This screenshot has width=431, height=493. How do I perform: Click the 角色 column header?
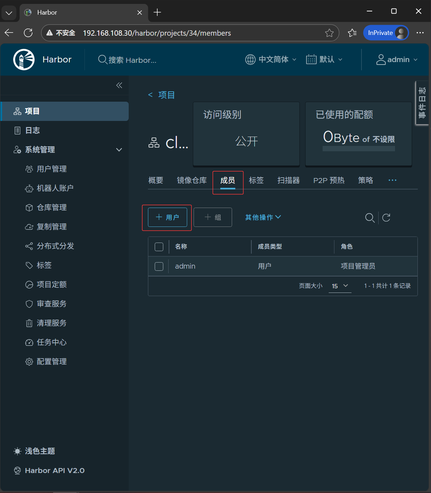tap(347, 246)
